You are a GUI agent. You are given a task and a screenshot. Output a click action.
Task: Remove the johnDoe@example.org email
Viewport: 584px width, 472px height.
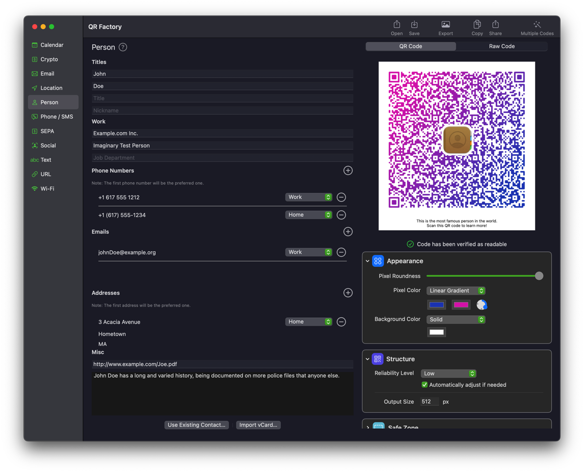click(x=341, y=252)
